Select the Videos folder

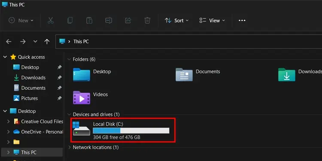[x=91, y=97]
